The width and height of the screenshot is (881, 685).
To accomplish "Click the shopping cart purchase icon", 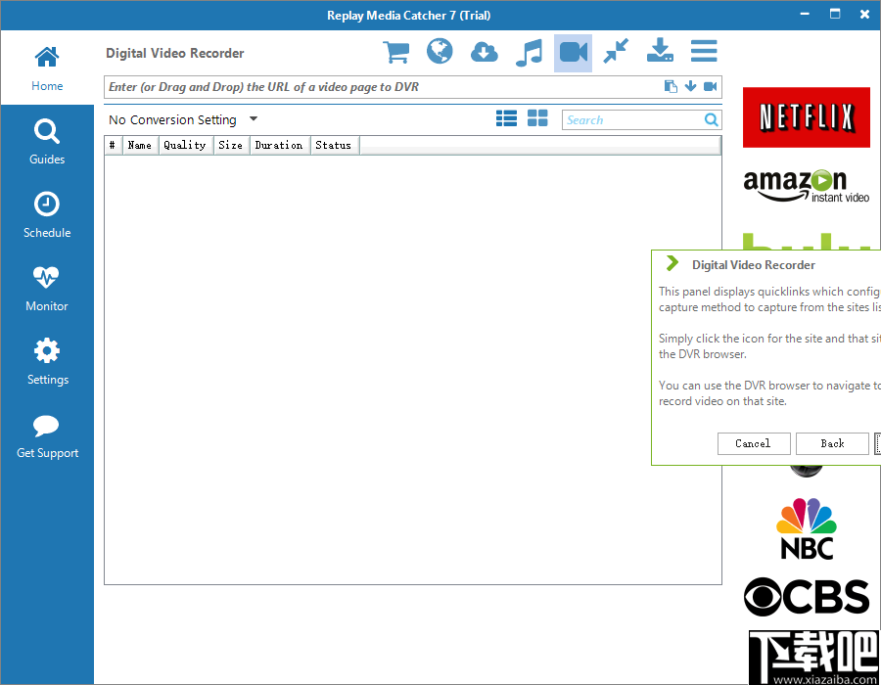I will [x=396, y=52].
